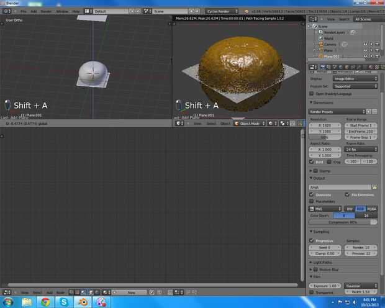Toggle the Overwrite checkbox
The width and height of the screenshot is (385, 308).
(312, 194)
